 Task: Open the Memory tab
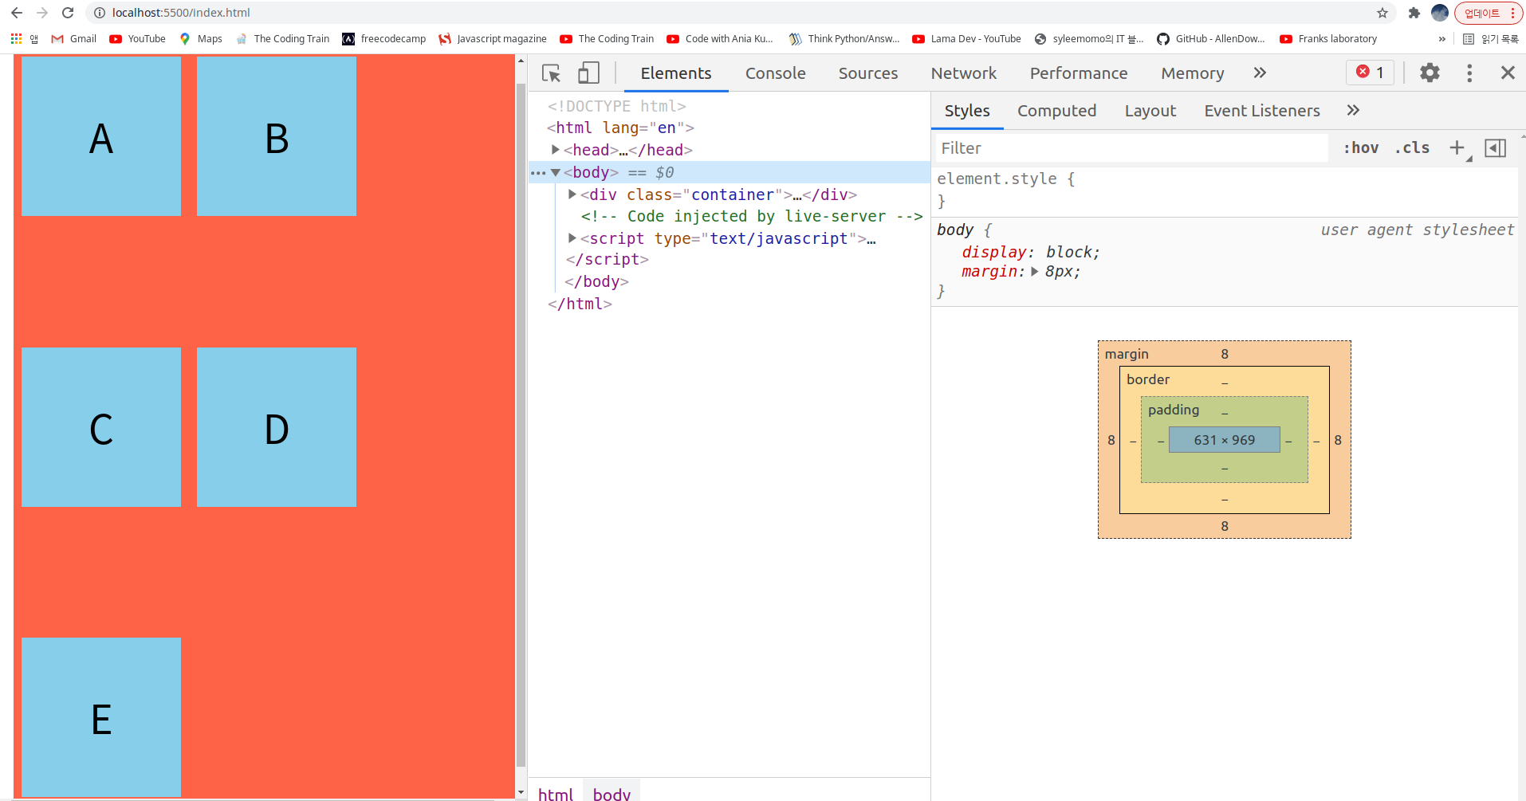click(x=1192, y=73)
